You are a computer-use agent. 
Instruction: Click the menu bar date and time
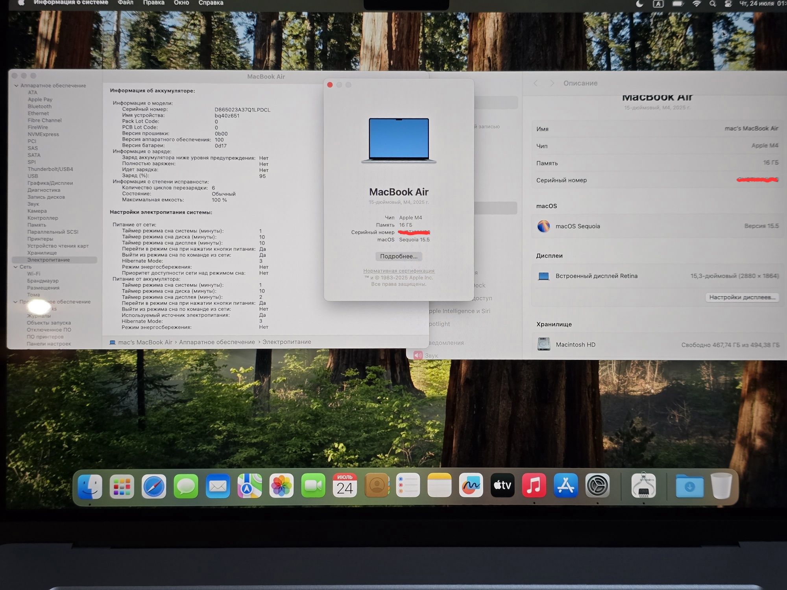[762, 4]
